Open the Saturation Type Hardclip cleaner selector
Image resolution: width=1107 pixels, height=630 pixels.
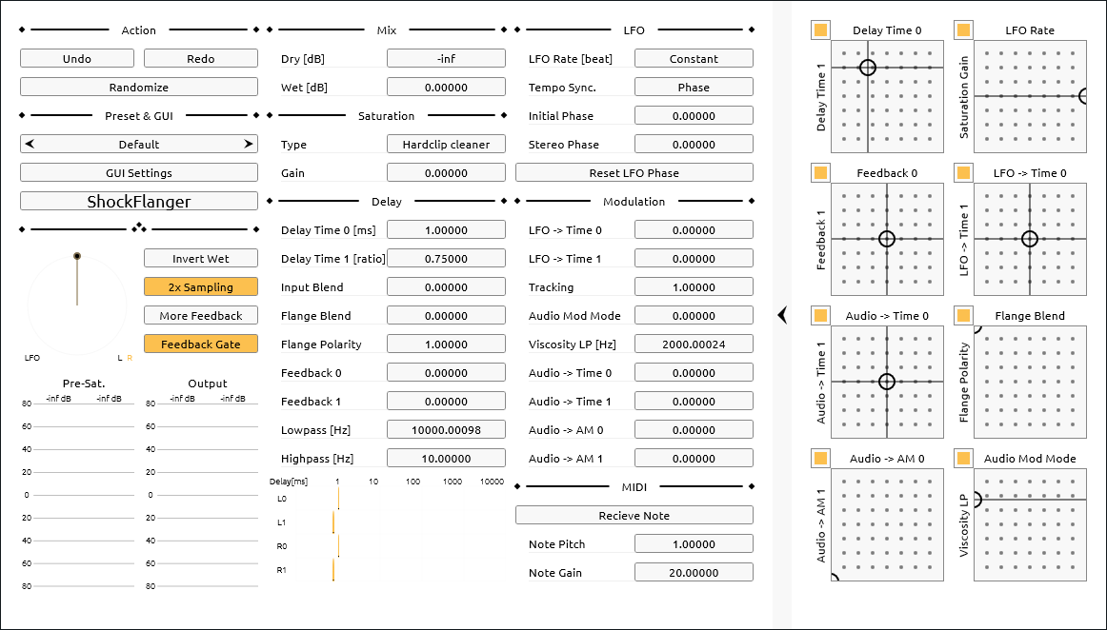tap(446, 144)
